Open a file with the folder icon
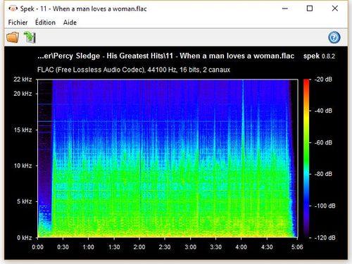Image resolution: width=352 pixels, height=264 pixels. [x=13, y=37]
